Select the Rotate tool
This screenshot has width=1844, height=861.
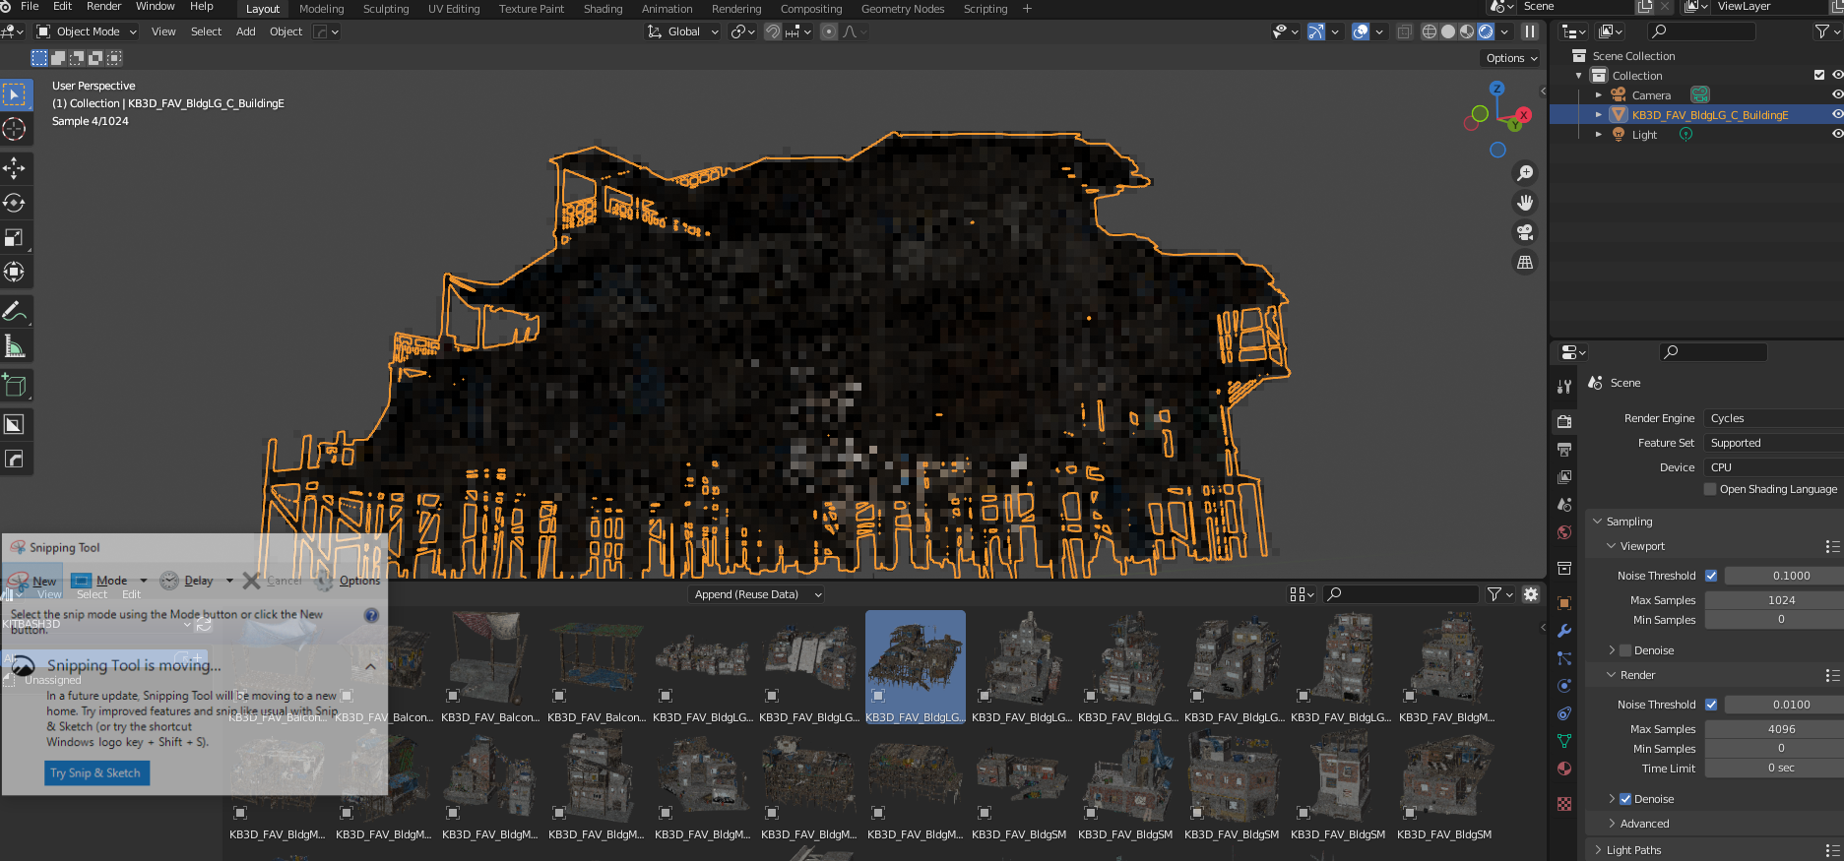[x=15, y=203]
